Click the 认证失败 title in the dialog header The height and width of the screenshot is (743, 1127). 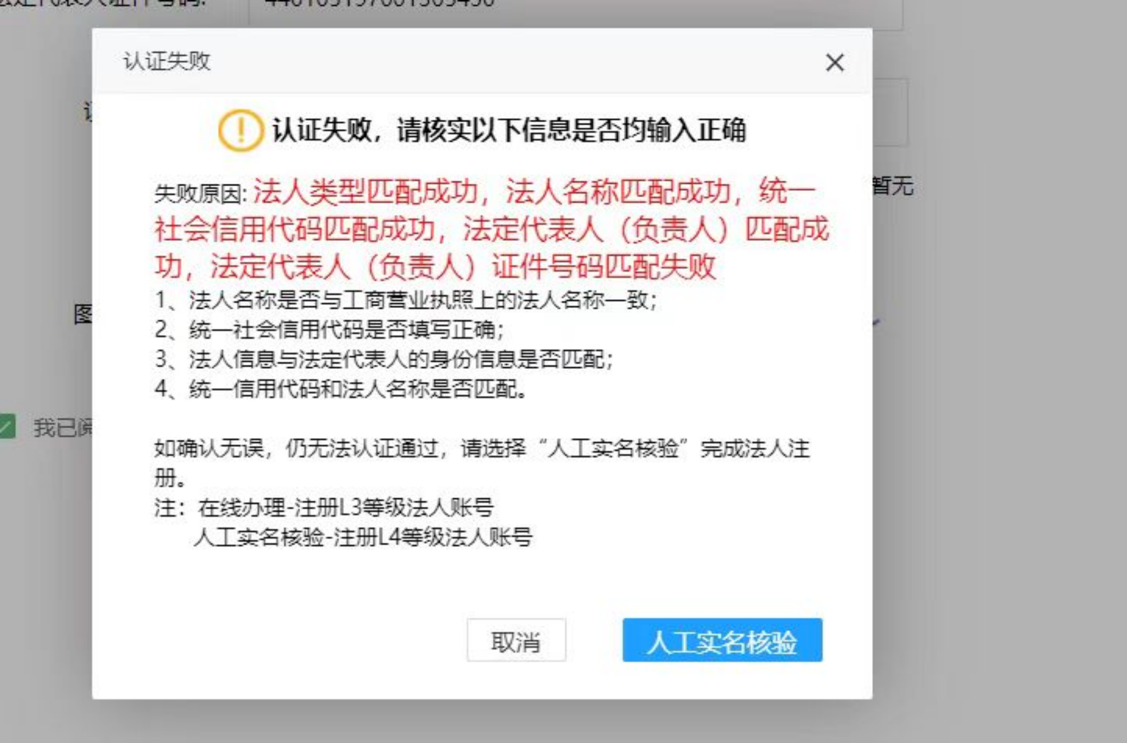pyautogui.click(x=167, y=61)
